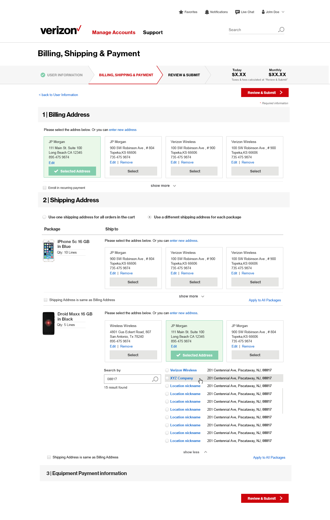Click the Billing Address section header
330x520 pixels.
164,115
